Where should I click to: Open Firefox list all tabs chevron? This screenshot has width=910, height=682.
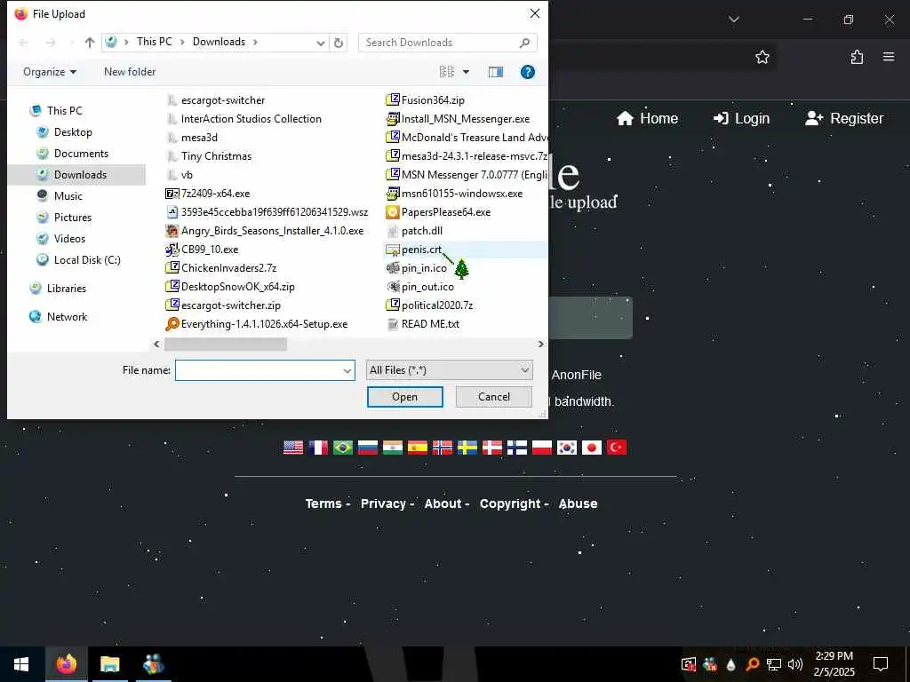733,20
